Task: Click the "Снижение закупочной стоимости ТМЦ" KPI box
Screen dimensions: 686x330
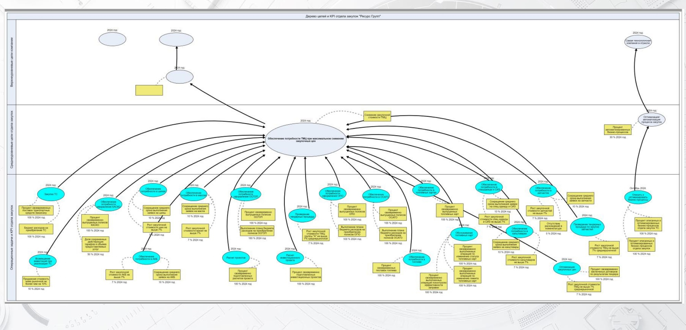Action: coord(377,116)
